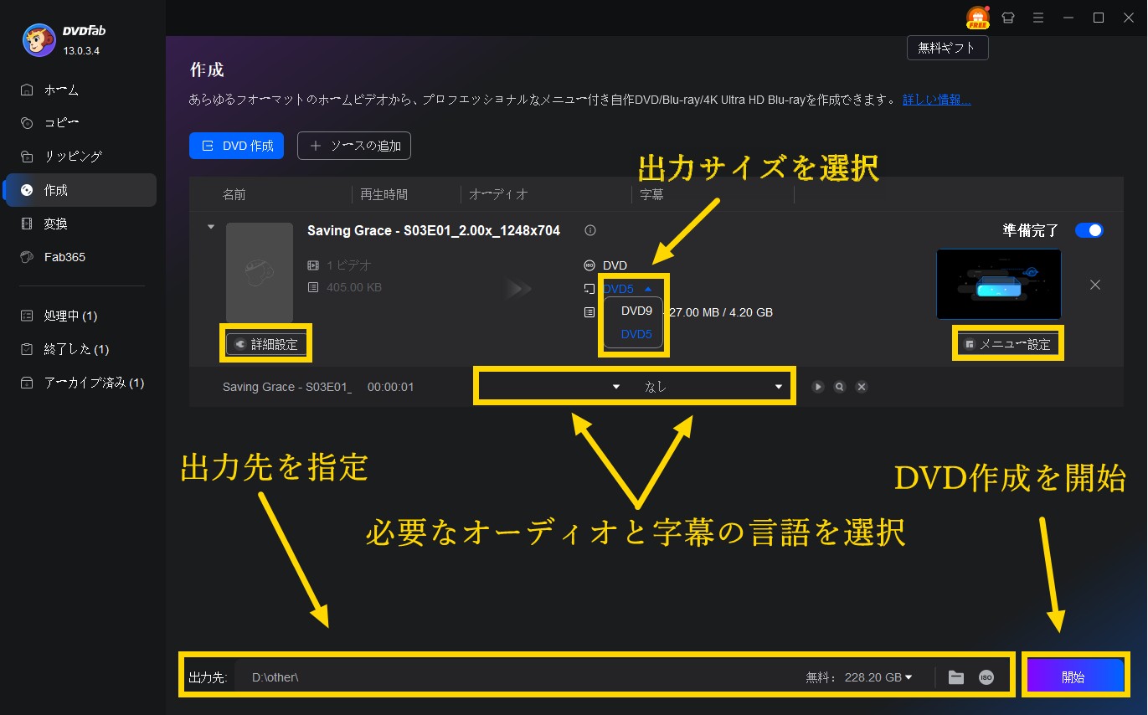Choose DVD9 from the size list
1148x715 pixels.
(x=636, y=311)
